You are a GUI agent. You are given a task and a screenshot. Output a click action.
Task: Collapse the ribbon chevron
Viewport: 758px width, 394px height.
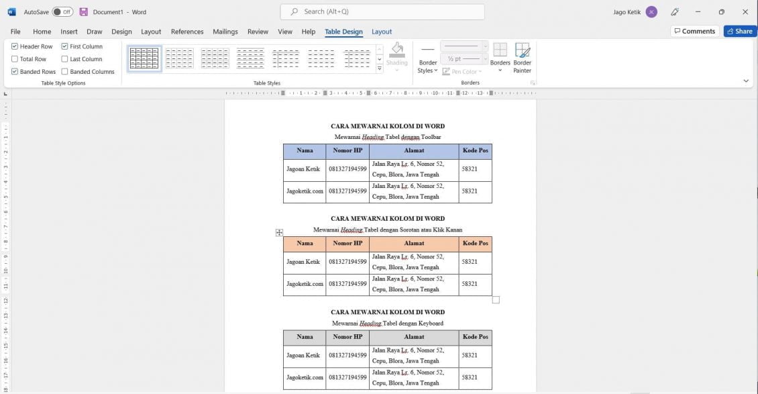point(746,81)
